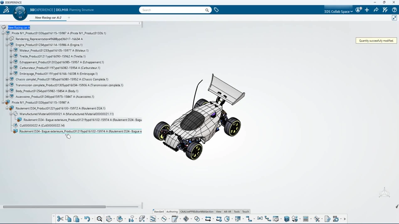Collapse the Manufactured Material00000021 node
The width and height of the screenshot is (399, 224).
(x=11, y=114)
